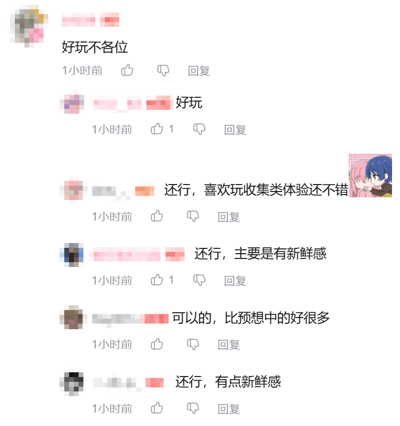Like the top comment 好玩不各位
The width and height of the screenshot is (400, 426).
click(x=127, y=70)
